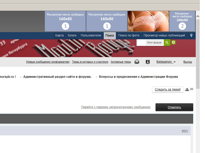Image resolution: width=205 pixels, height=153 pixels.
Task: Click inside the forum search text field
Action: (141, 43)
